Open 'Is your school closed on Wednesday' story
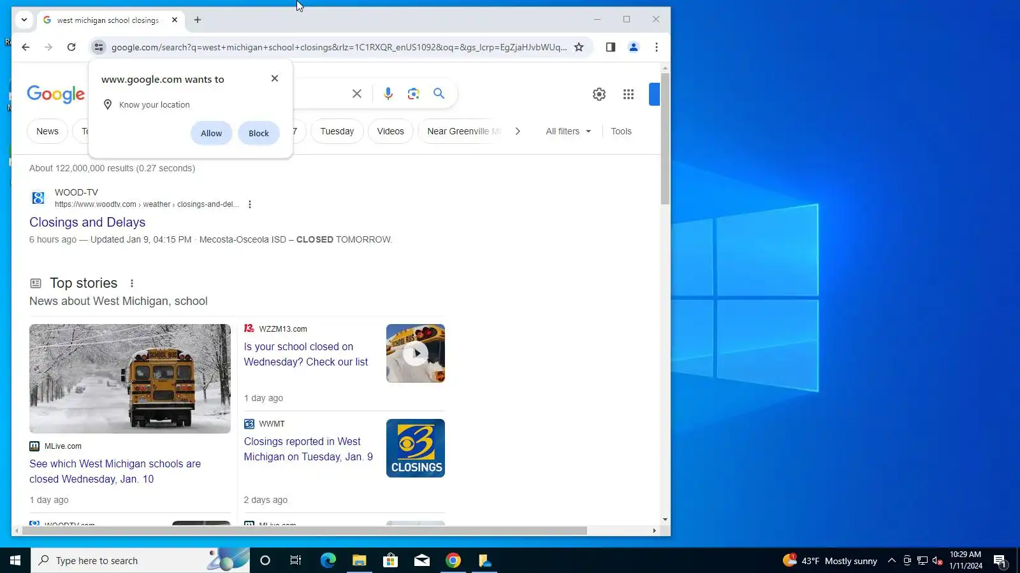This screenshot has width=1020, height=573. coord(306,354)
